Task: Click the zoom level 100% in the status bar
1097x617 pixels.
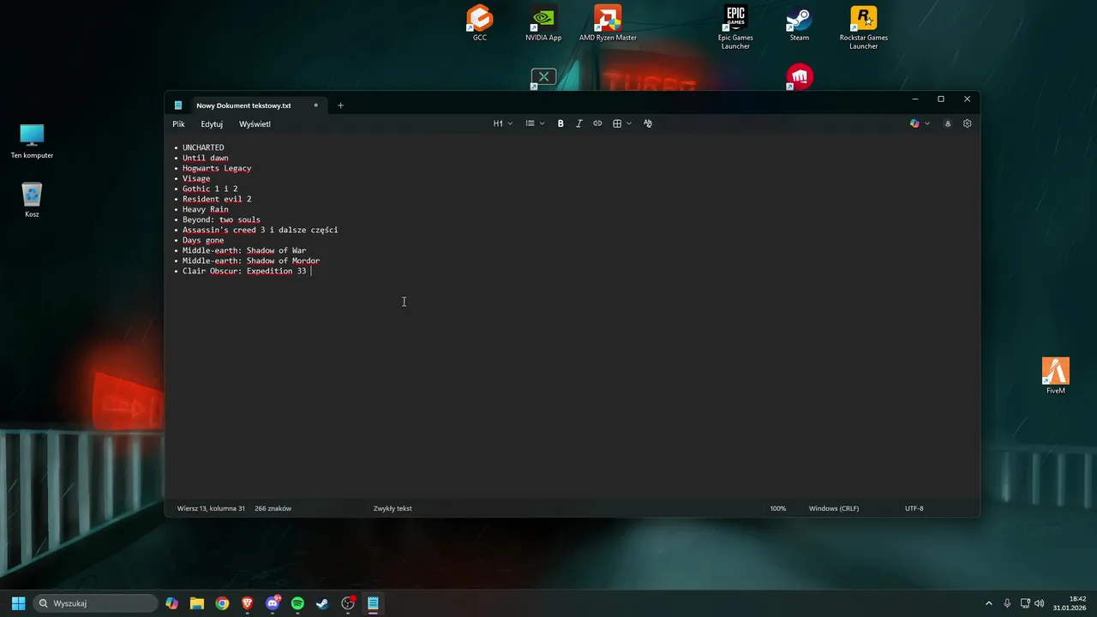Action: pyautogui.click(x=777, y=508)
